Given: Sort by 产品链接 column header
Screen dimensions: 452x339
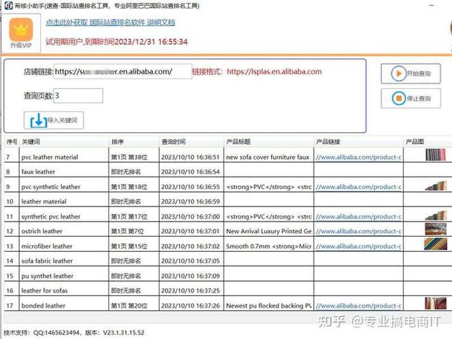Looking at the screenshot, I should point(358,142).
